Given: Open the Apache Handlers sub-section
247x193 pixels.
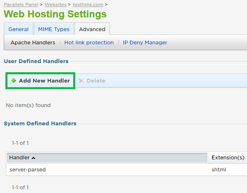Looking at the screenshot, I should (33, 42).
